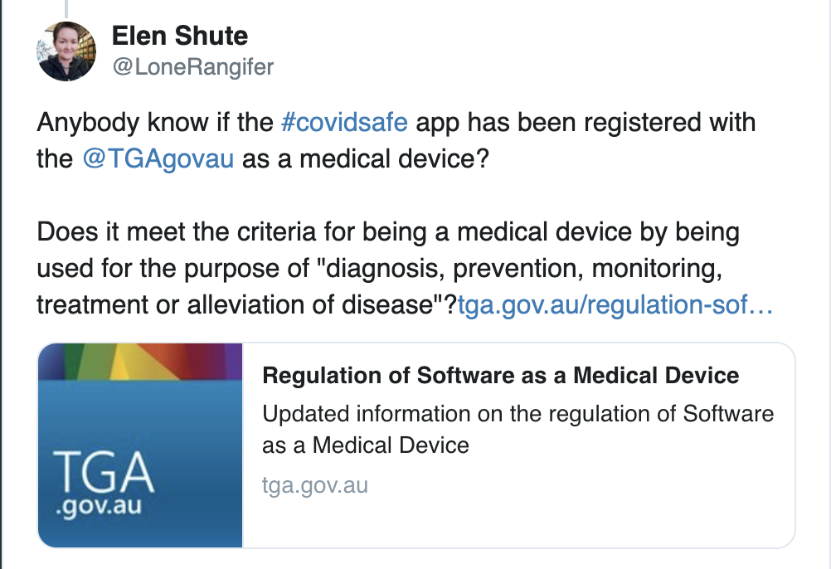
Task: Click the rainbow strip atop the card image
Action: [140, 362]
